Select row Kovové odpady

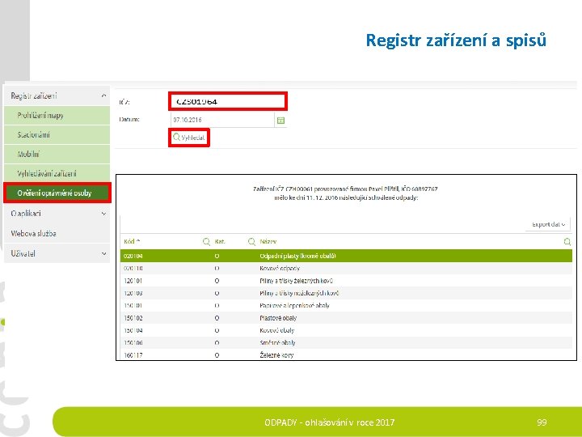[346, 269]
